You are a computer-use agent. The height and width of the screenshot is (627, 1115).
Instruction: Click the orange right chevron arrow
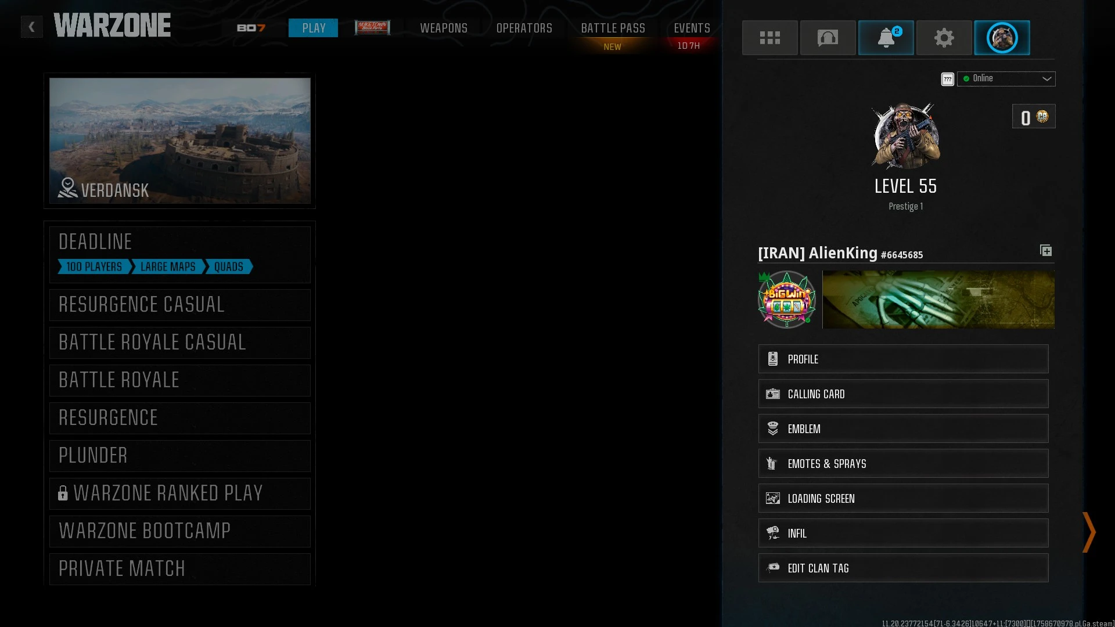pos(1089,532)
